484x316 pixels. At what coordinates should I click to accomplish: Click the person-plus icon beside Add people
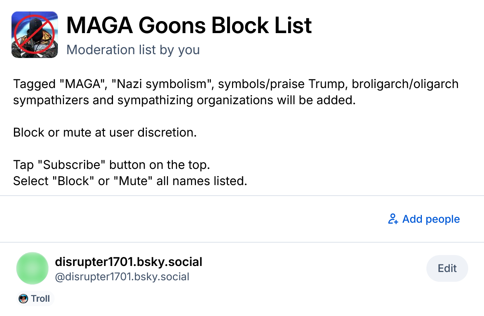click(393, 219)
